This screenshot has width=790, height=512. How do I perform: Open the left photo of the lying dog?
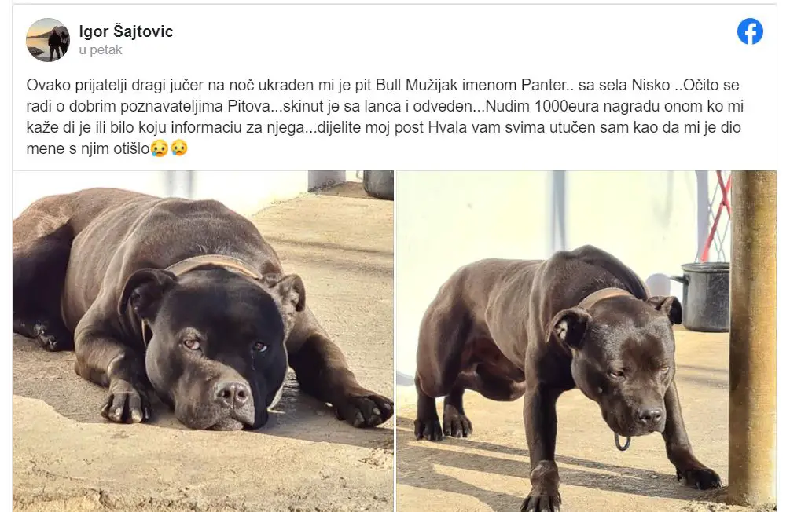tap(203, 342)
